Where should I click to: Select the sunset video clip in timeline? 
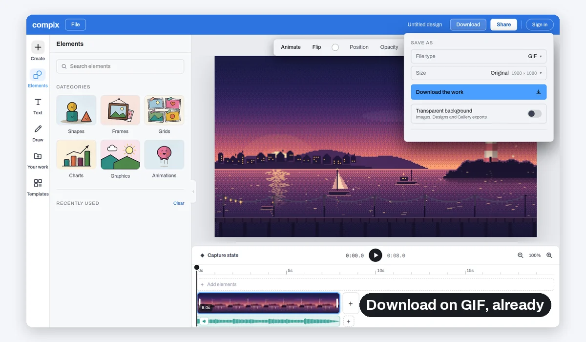point(268,303)
